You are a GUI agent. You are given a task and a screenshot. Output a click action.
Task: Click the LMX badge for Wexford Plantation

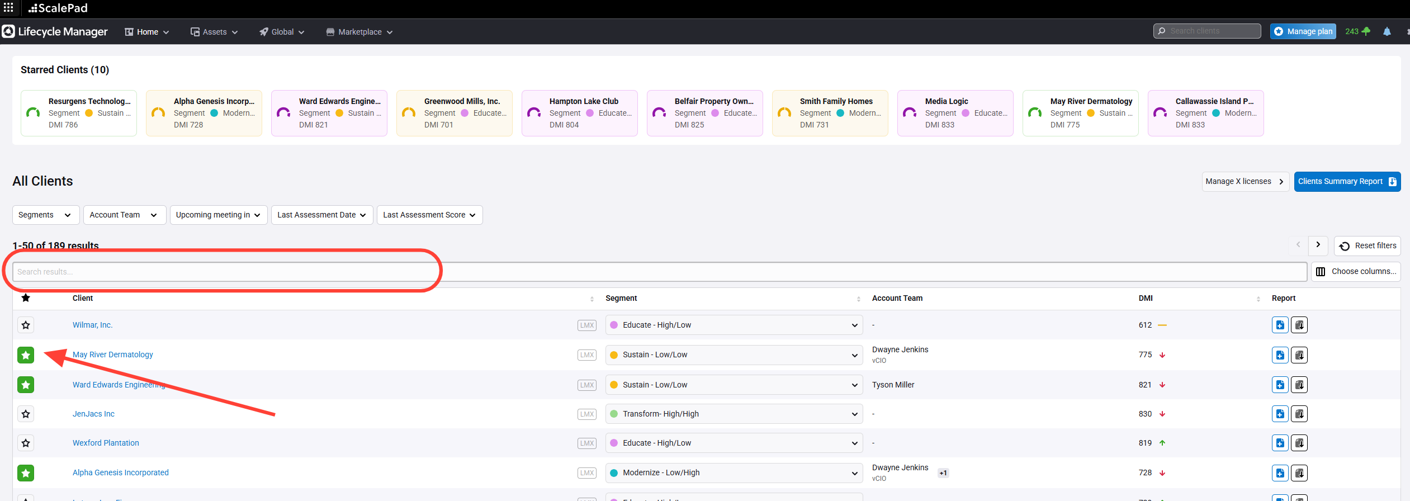point(586,443)
